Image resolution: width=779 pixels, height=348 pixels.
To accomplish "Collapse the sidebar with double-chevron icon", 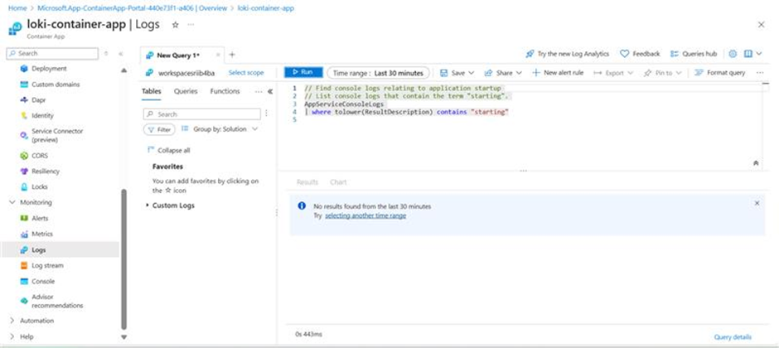I will tap(121, 54).
